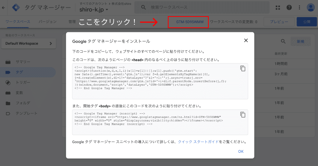Open the shiro-k.jp container dropdown

pyautogui.click(x=94, y=9)
